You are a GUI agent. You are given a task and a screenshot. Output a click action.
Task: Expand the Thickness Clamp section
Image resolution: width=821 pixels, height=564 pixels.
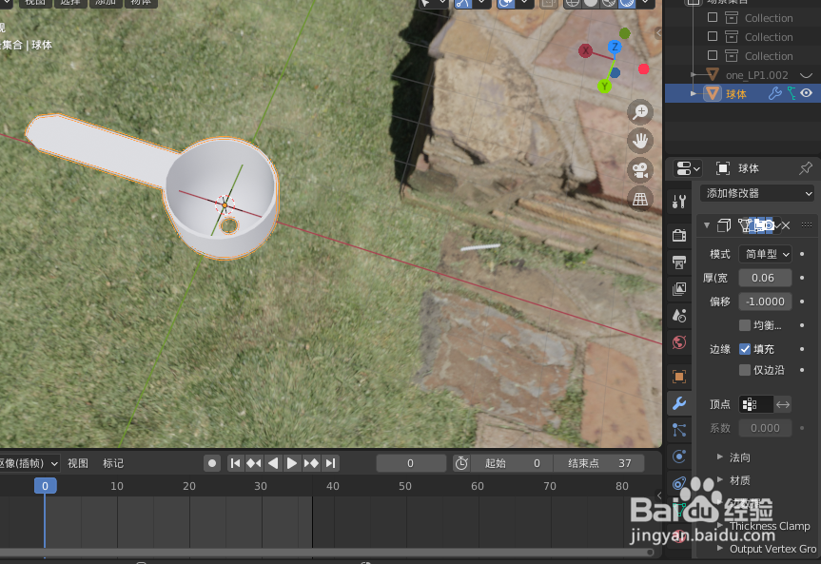[768, 524]
